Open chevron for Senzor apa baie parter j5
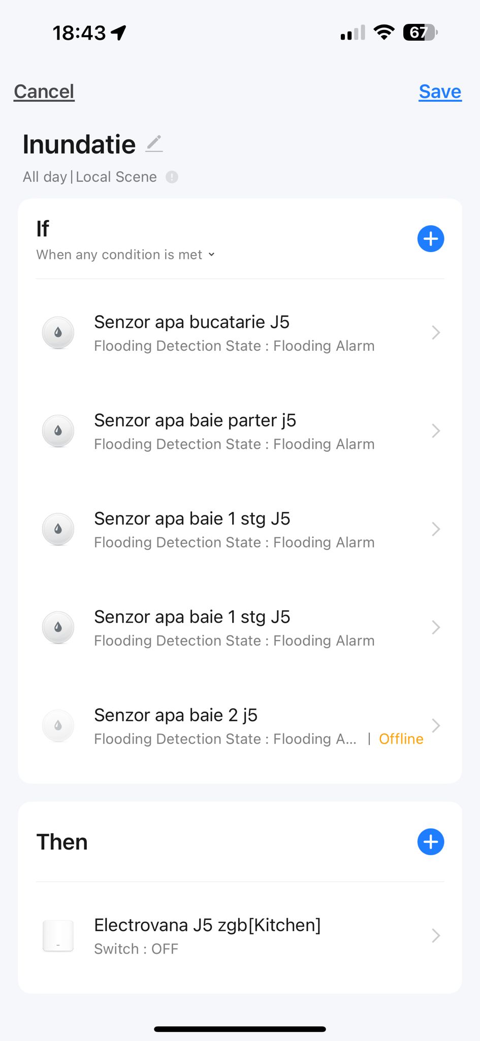This screenshot has width=480, height=1041. tap(435, 431)
